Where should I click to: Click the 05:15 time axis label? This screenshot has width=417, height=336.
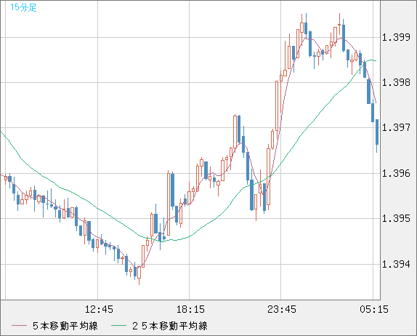point(374,309)
